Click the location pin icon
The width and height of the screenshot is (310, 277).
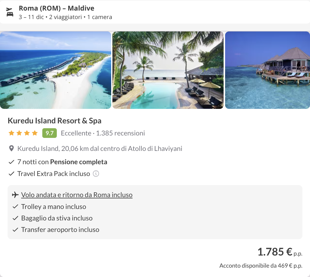pyautogui.click(x=11, y=148)
